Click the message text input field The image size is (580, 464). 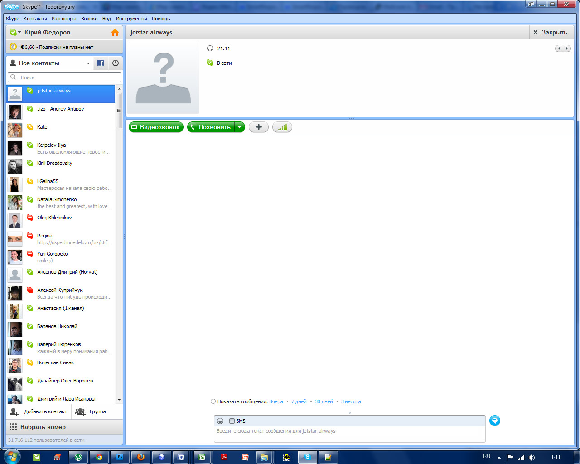click(x=349, y=434)
